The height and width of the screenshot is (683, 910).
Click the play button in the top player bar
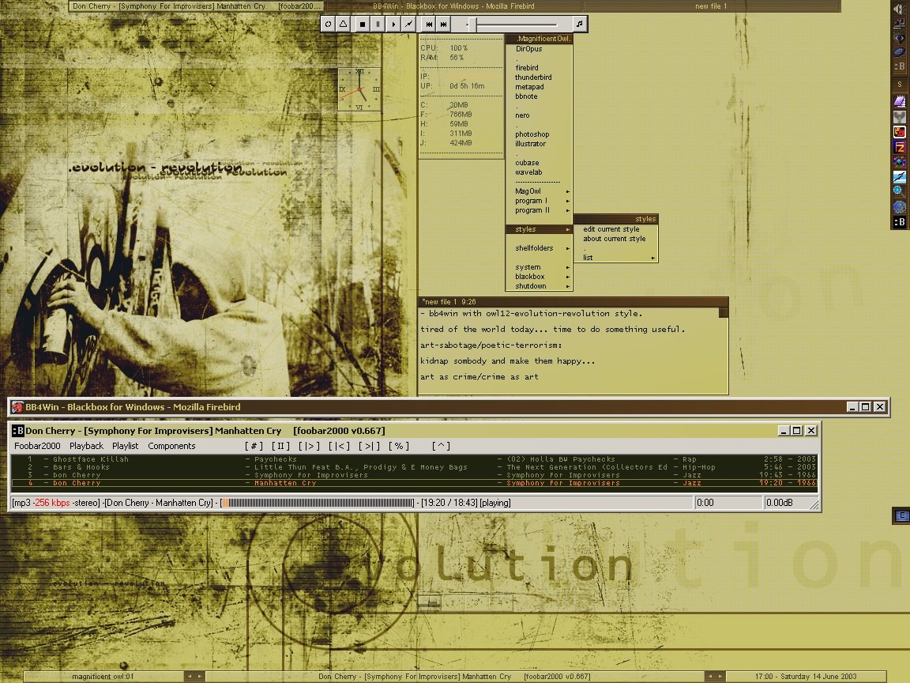pyautogui.click(x=393, y=24)
